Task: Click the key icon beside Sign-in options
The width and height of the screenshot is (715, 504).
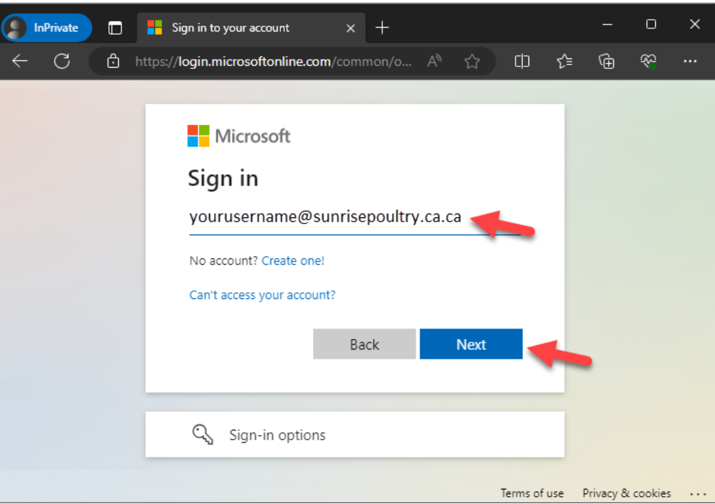Action: pyautogui.click(x=202, y=434)
